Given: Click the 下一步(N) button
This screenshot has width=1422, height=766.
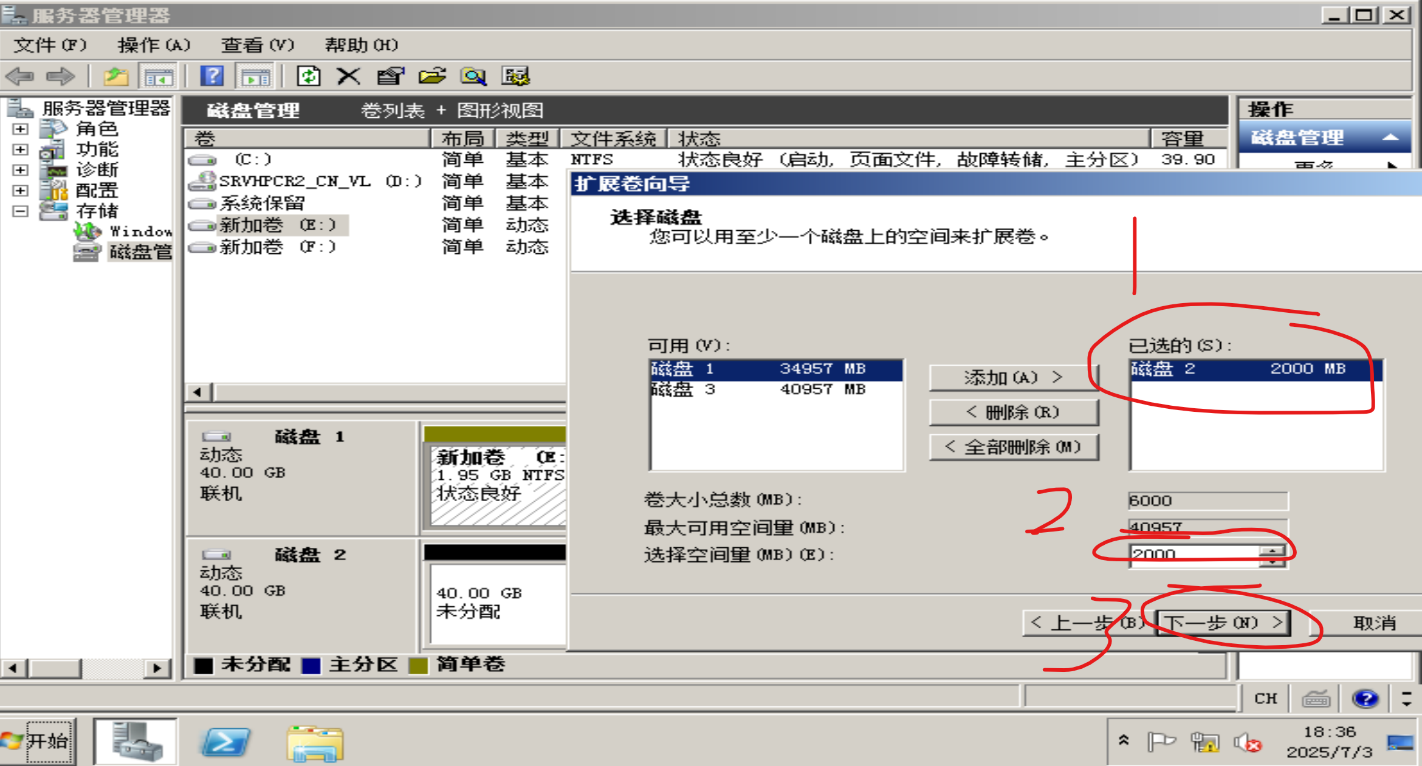Looking at the screenshot, I should coord(1223,623).
